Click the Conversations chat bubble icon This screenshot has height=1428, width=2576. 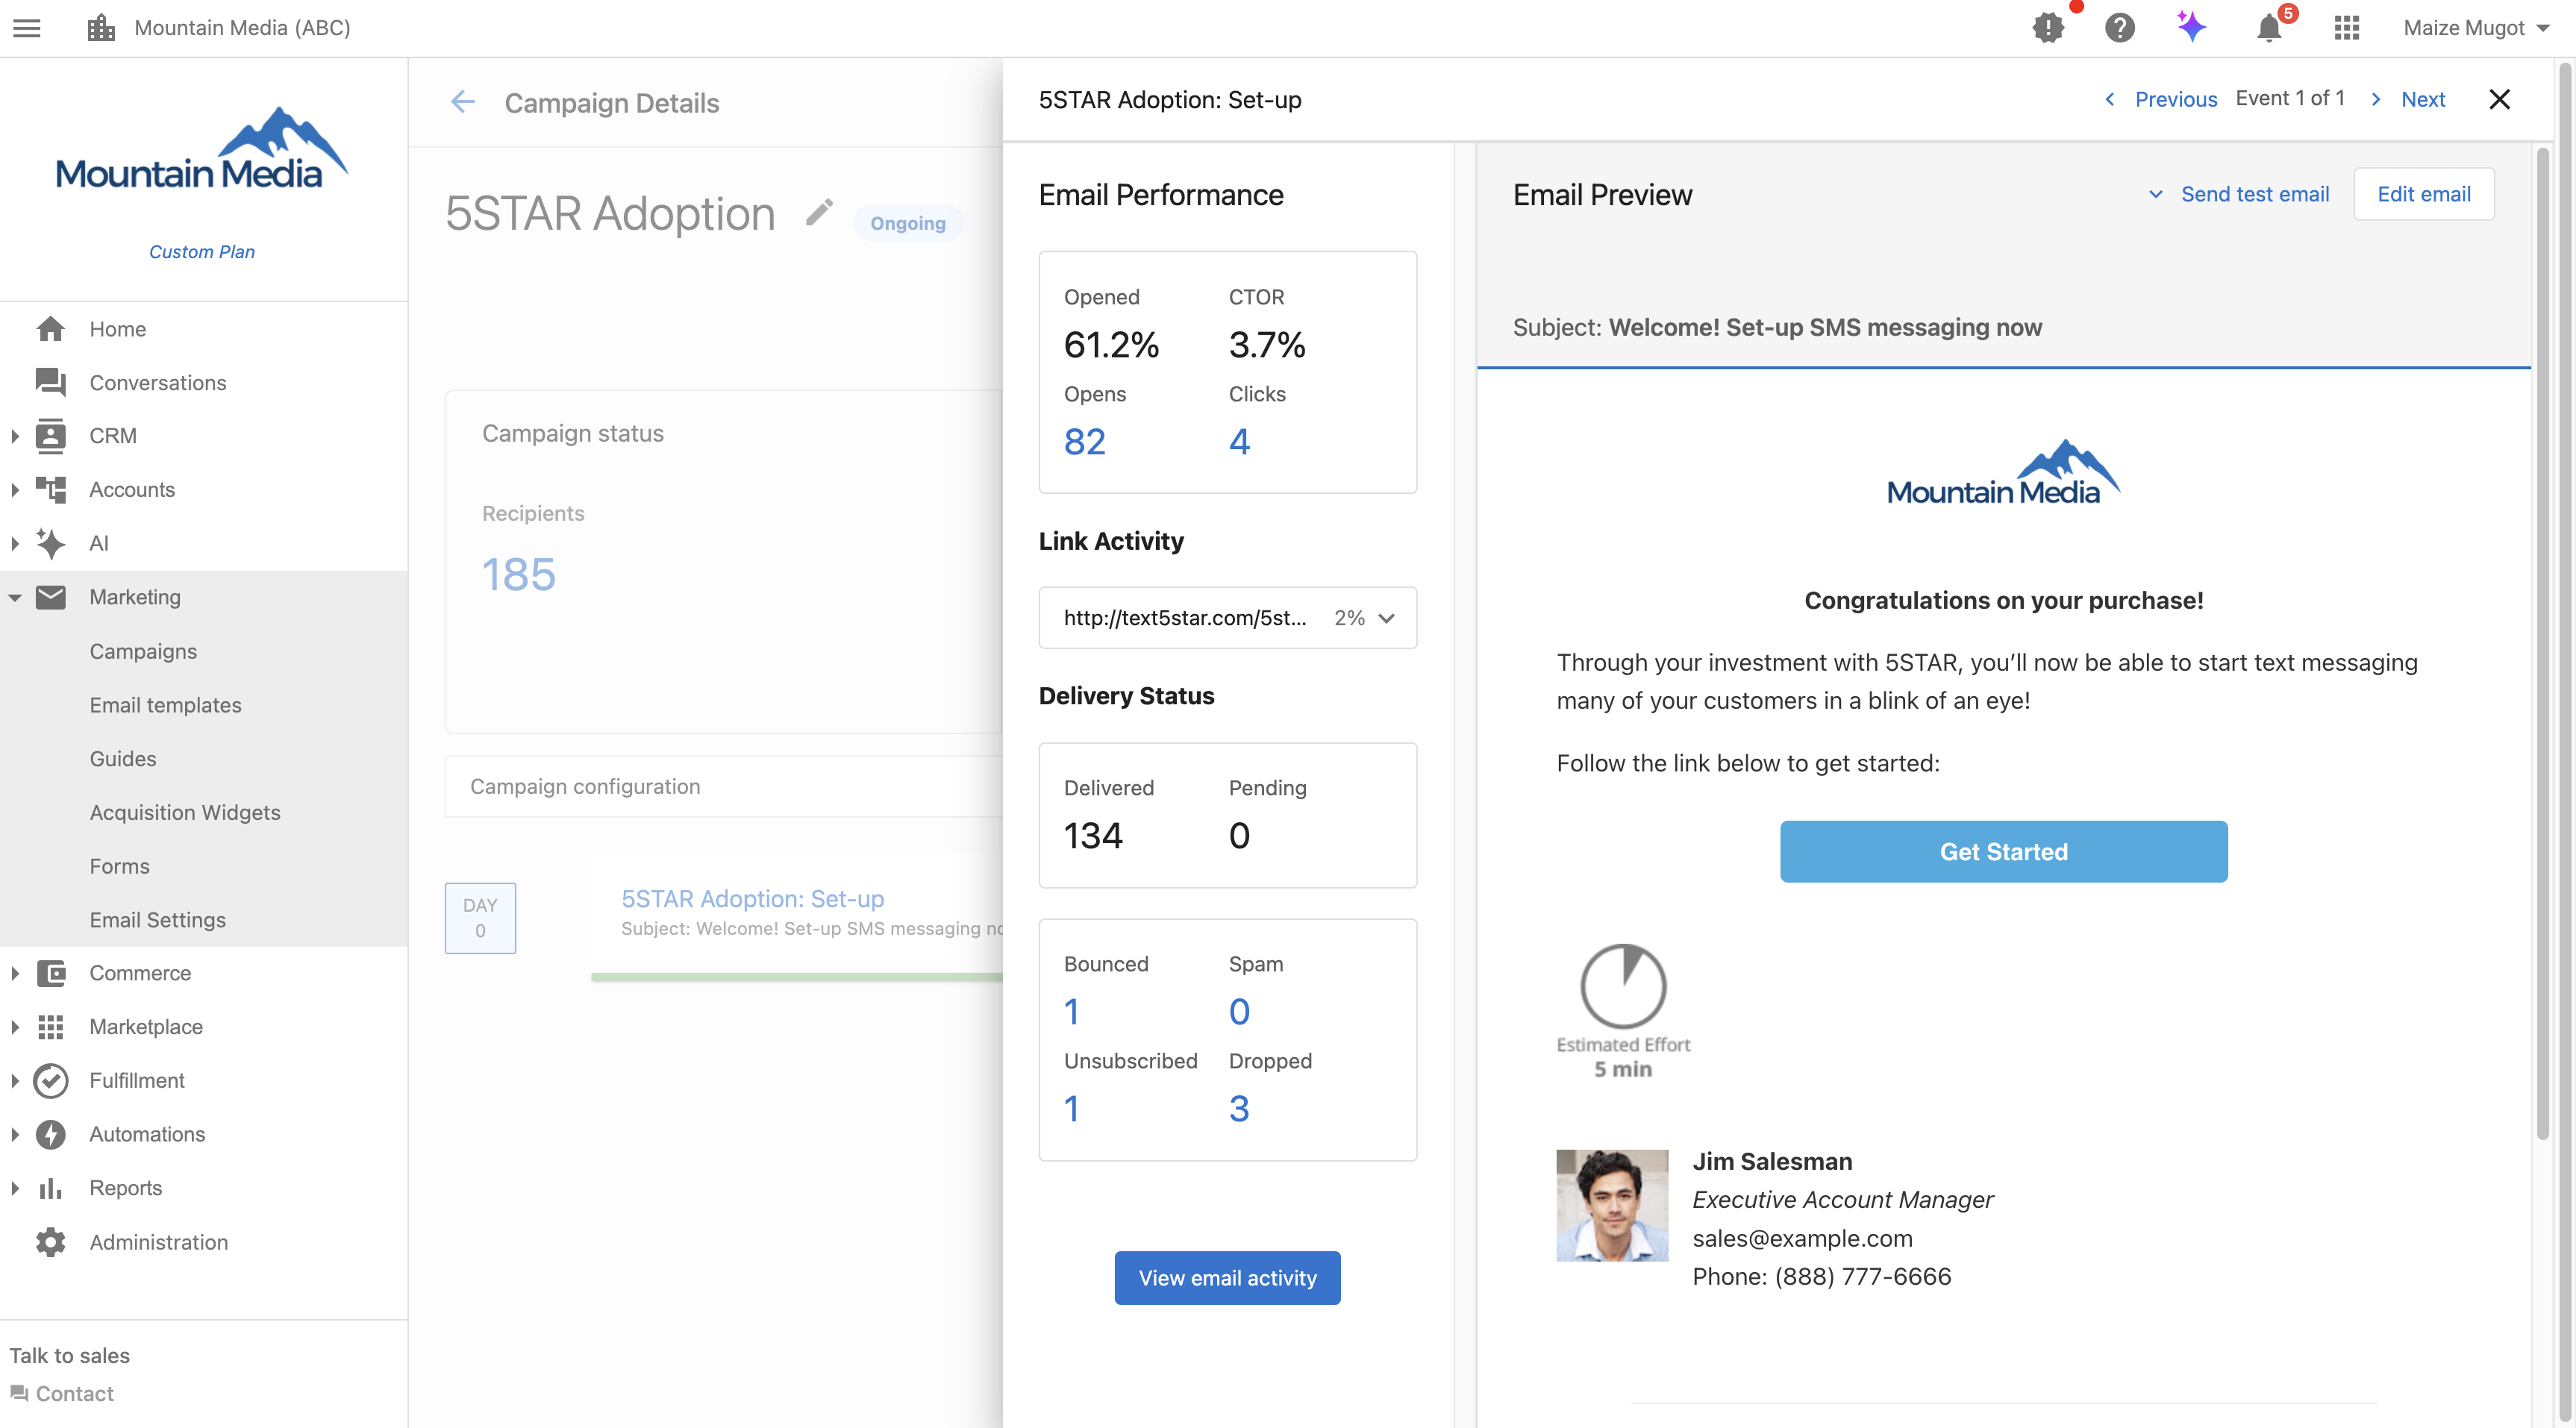51,382
